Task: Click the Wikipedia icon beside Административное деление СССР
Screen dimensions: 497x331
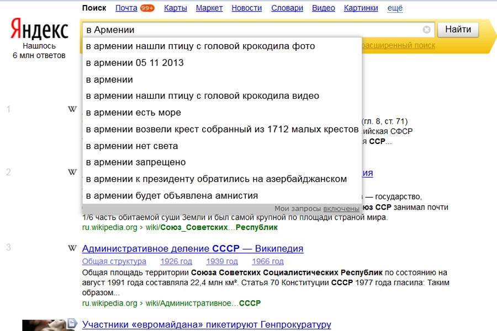Action: [x=72, y=248]
